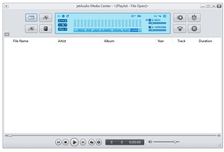Screen dimensions: 224x152
Task: Click the top-right monitor with speaker view button
Action: 46,18
